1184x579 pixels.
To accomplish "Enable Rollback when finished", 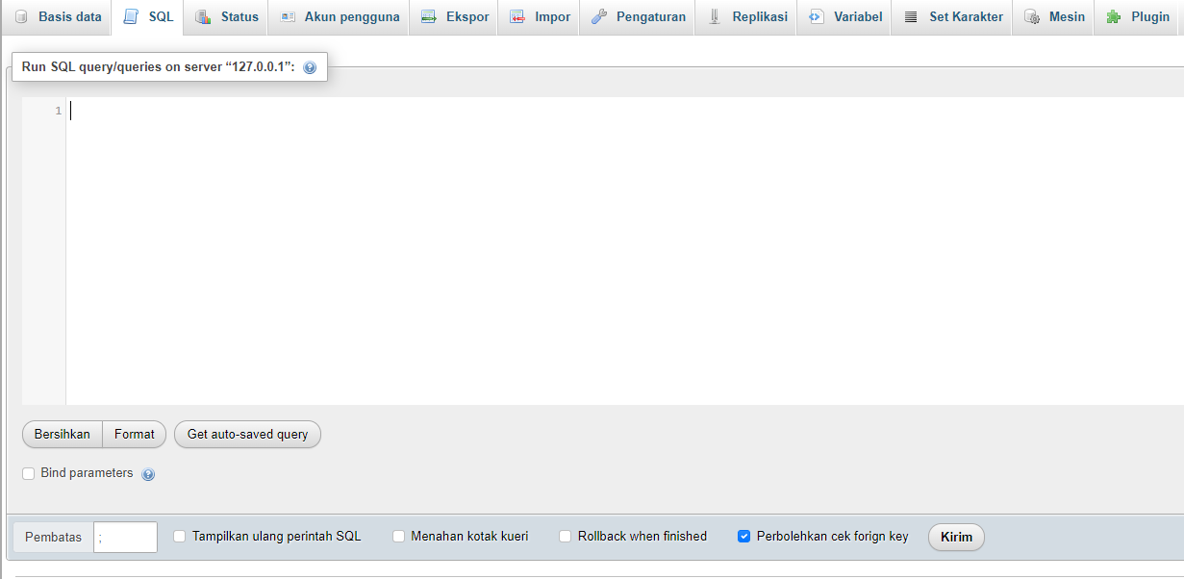I will (565, 537).
